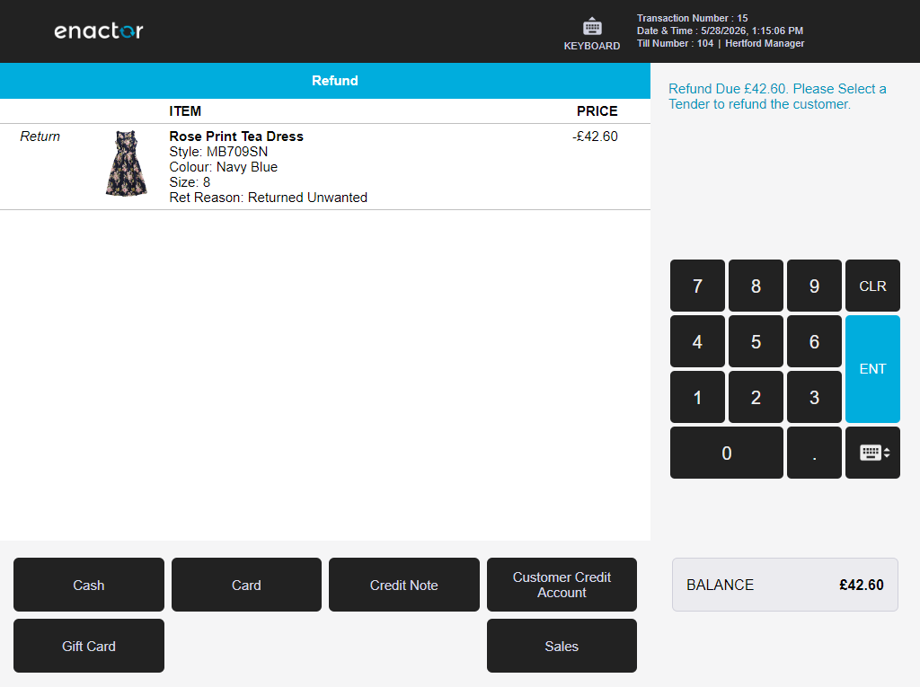Click the PRICE column header
The width and height of the screenshot is (920, 687).
click(x=597, y=110)
